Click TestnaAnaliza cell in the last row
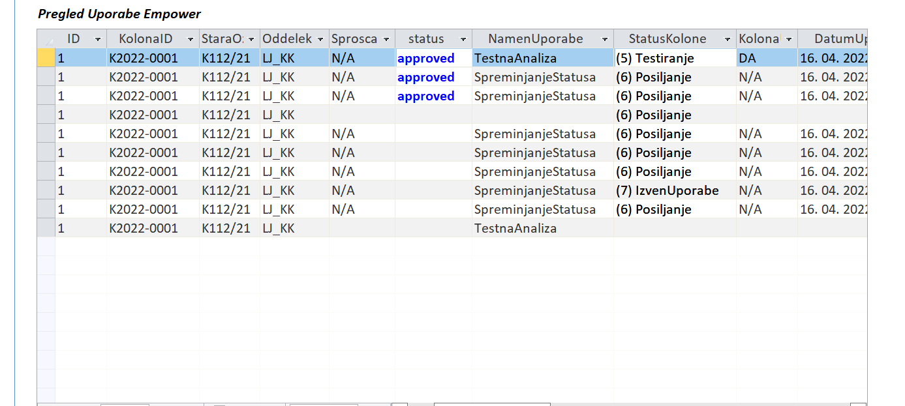905x406 pixels. 515,228
